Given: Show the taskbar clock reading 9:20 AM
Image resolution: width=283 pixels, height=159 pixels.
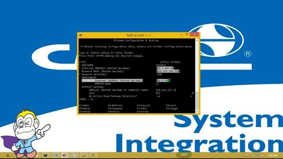Looking at the screenshot, I should click(273, 155).
